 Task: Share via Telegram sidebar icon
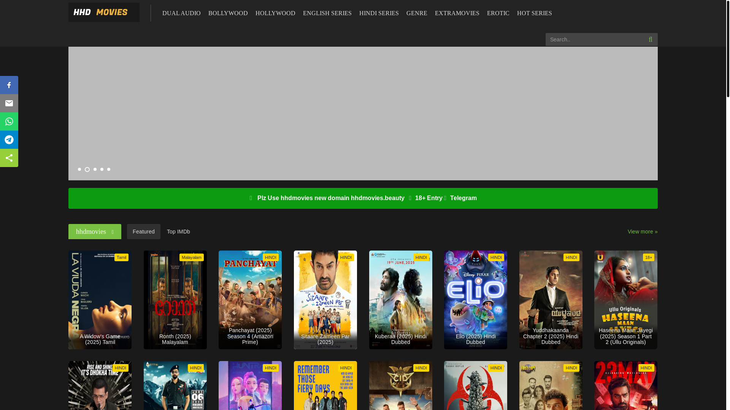tap(9, 140)
